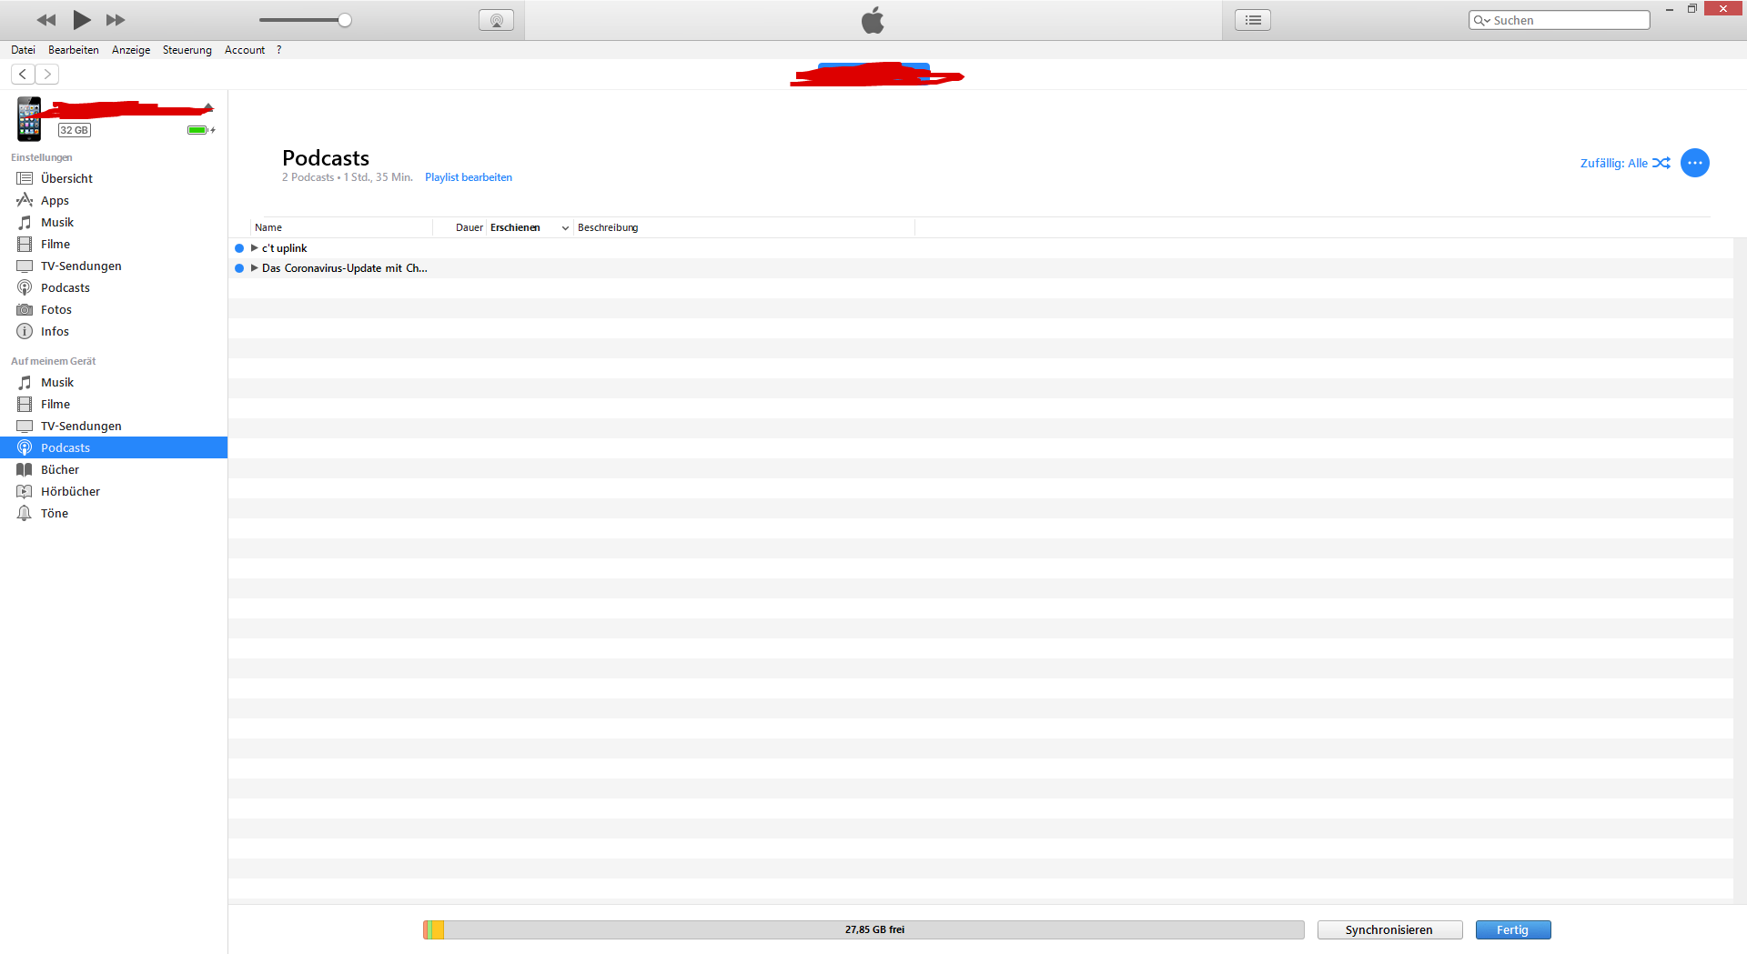Click the film strip icon beside Filme in Einstellungen
The height and width of the screenshot is (954, 1747).
click(x=25, y=244)
